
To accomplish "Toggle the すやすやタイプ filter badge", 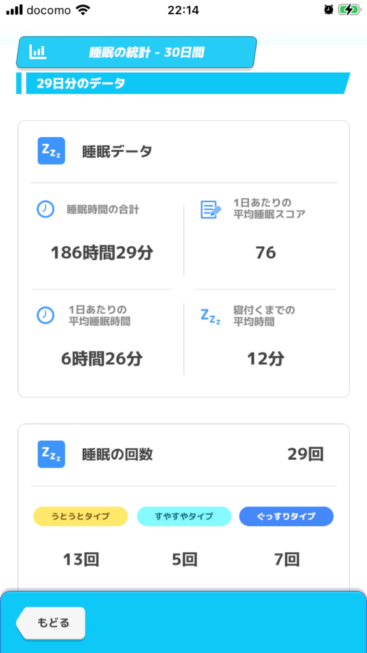I will 183,517.
